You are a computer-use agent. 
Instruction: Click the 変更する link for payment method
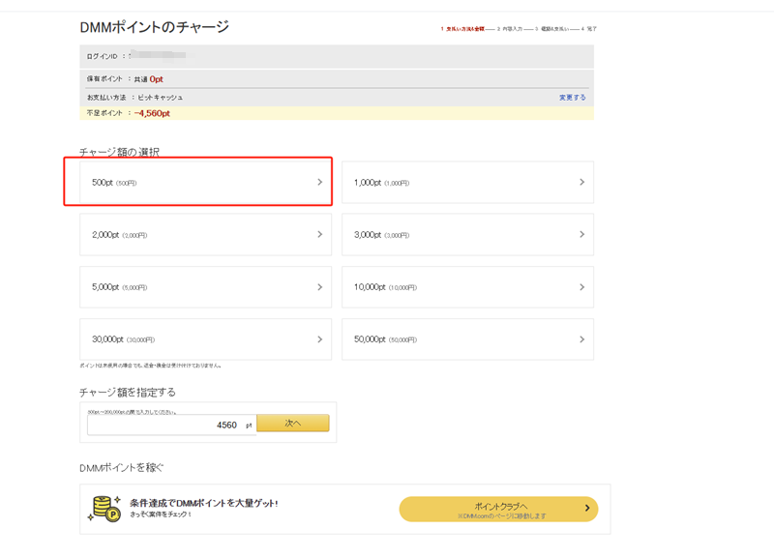[x=572, y=98]
